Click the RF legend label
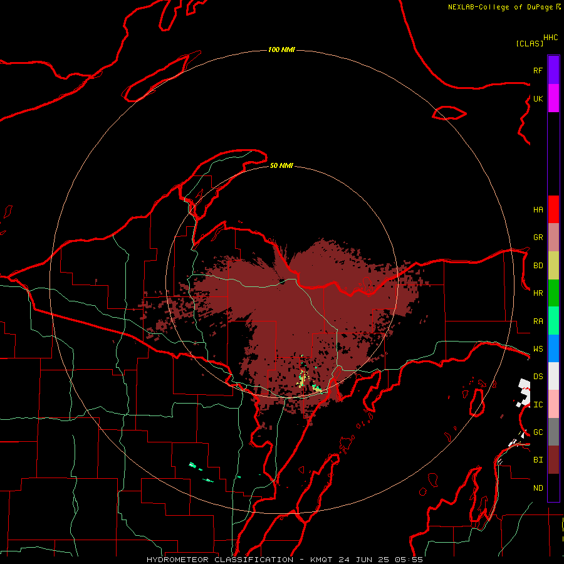This screenshot has height=564, width=564. click(538, 70)
